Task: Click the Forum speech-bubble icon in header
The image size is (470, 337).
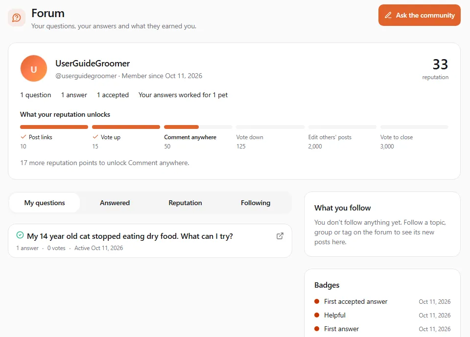Action: coord(17,18)
